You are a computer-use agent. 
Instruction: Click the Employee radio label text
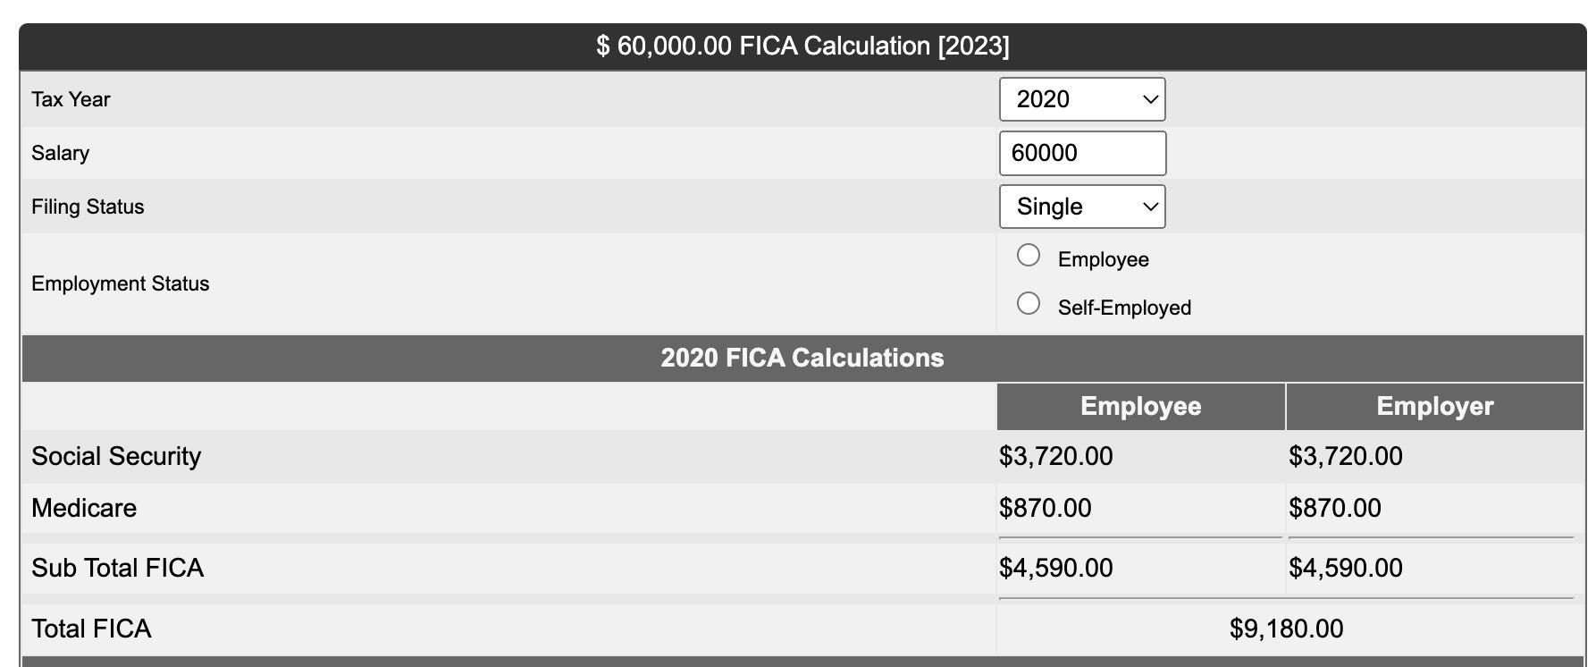1103,259
